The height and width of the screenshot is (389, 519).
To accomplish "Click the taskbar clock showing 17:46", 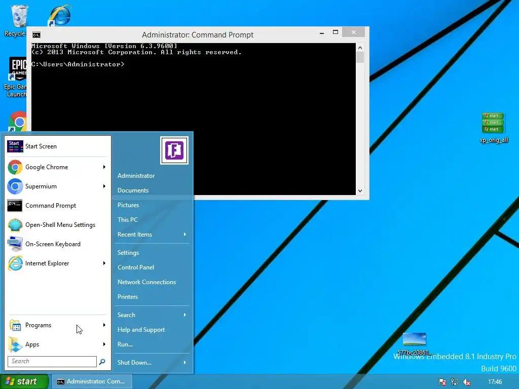I will tap(495, 382).
